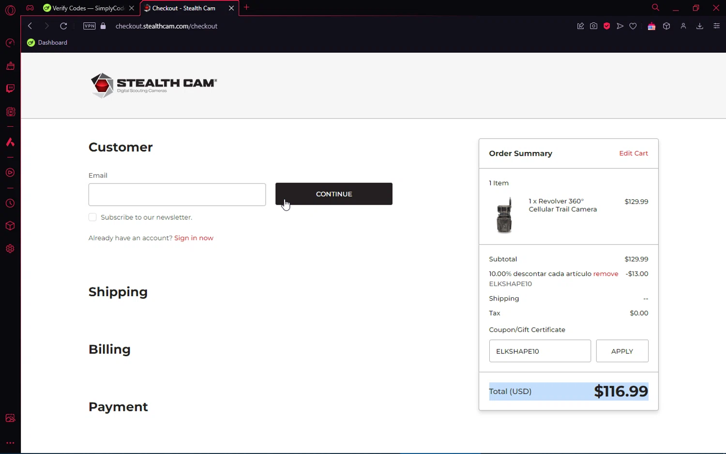Go forward to next page
This screenshot has height=454, width=726.
tap(46, 26)
